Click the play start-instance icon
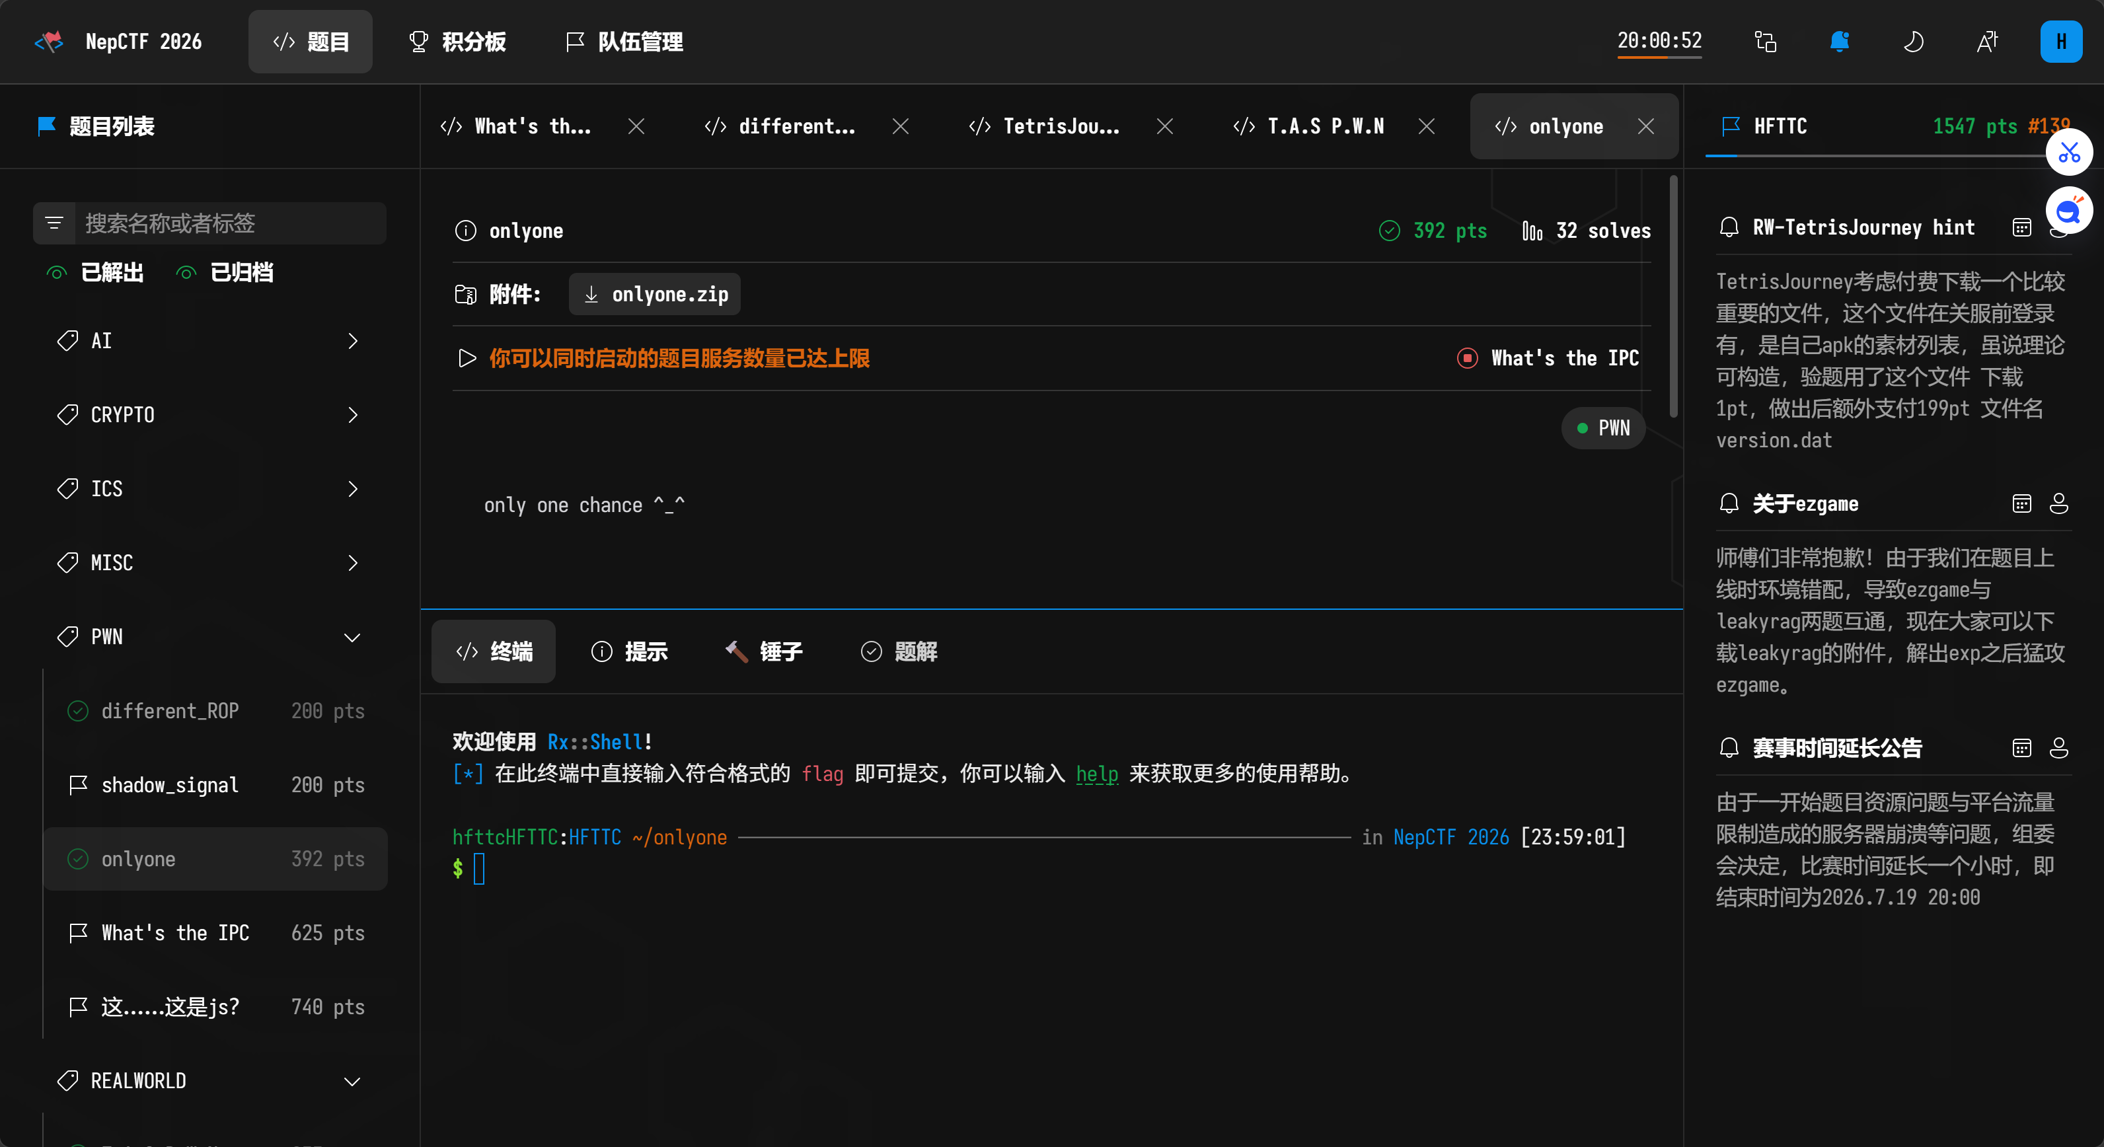 [x=467, y=358]
